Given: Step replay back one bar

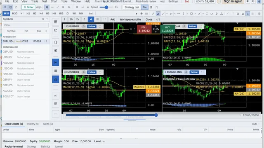Looking at the screenshot, I should [82, 7].
